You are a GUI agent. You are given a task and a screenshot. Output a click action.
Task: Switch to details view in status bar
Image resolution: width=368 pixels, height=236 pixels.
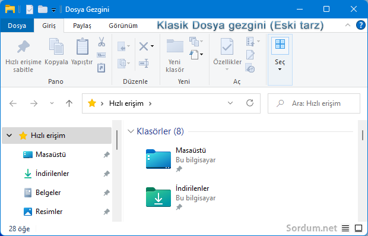pyautogui.click(x=345, y=228)
